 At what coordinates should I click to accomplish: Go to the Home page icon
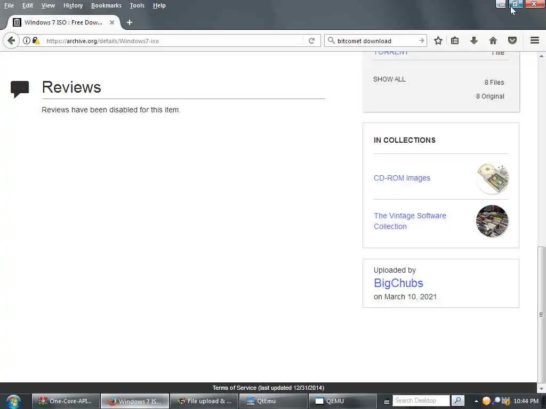click(493, 40)
